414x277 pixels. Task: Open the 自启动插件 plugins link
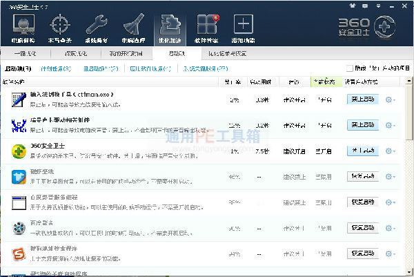click(x=101, y=68)
